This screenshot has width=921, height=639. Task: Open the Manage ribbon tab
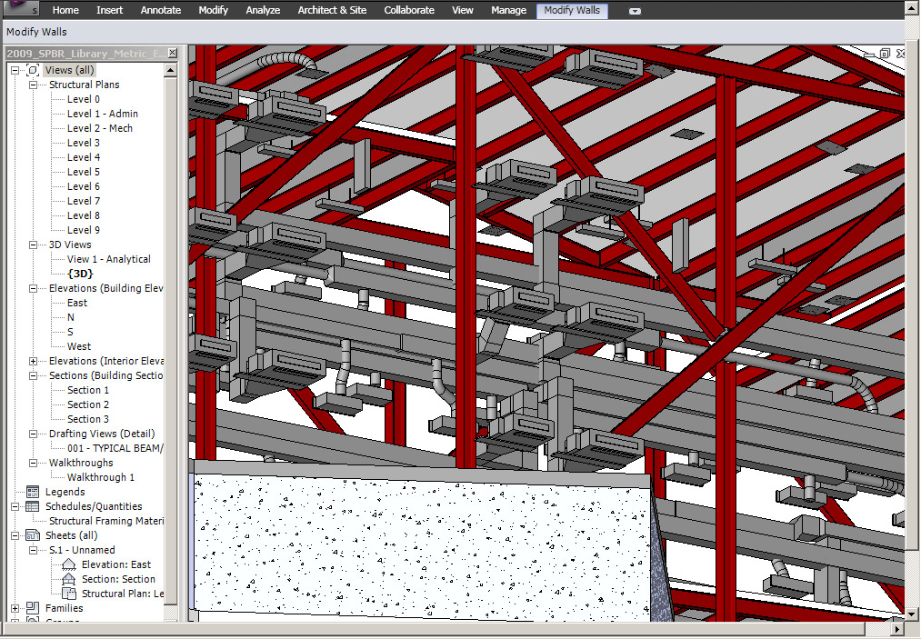click(x=508, y=10)
